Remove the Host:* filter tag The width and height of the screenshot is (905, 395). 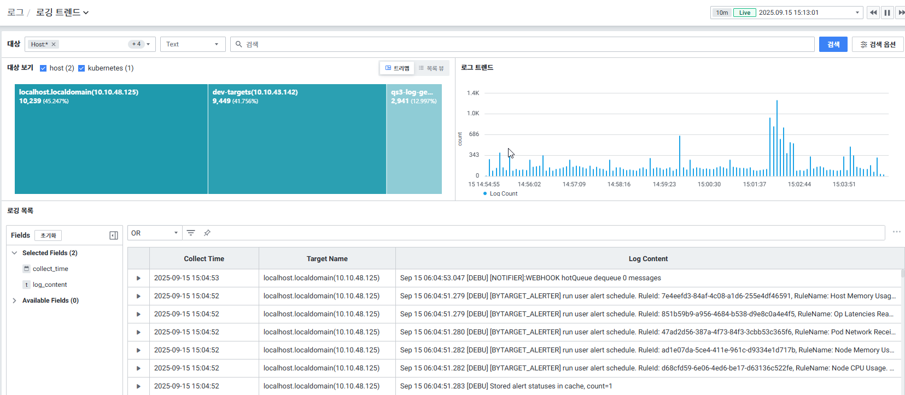pos(54,44)
